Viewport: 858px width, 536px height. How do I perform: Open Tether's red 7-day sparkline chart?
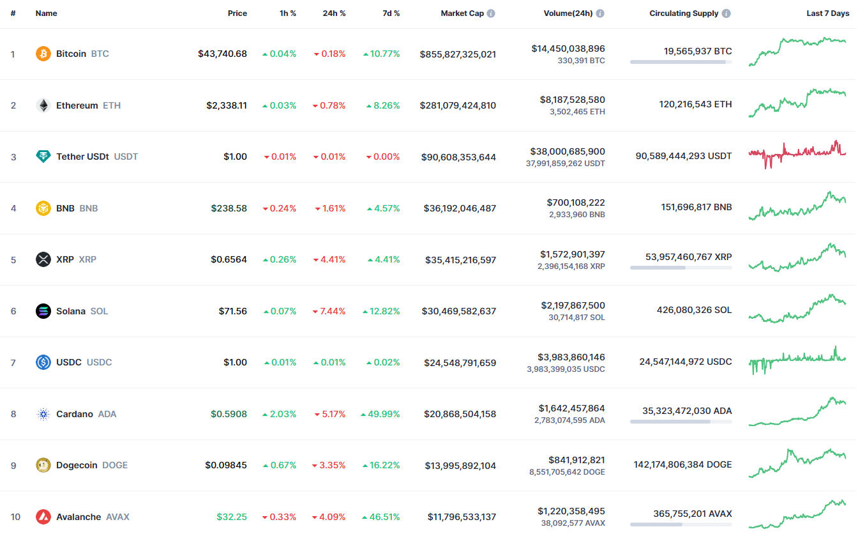pos(797,153)
